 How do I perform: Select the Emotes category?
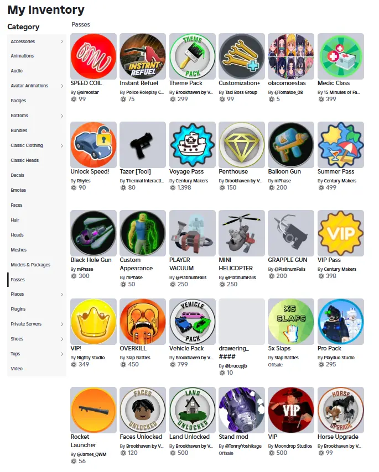(x=18, y=190)
